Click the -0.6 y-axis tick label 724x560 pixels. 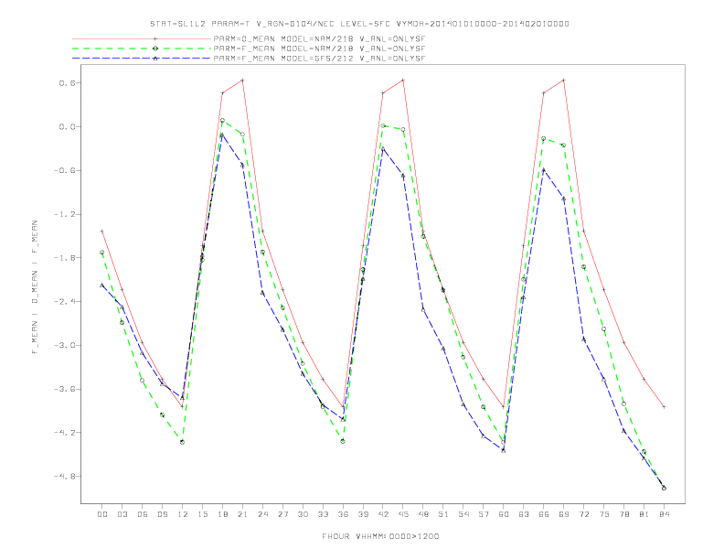(63, 170)
